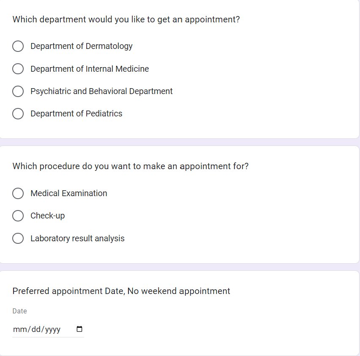360x356 pixels.
Task: Pick the Laboratory result analysis radio button
Action: (x=18, y=238)
